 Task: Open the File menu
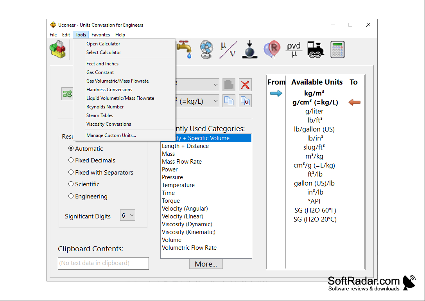53,35
